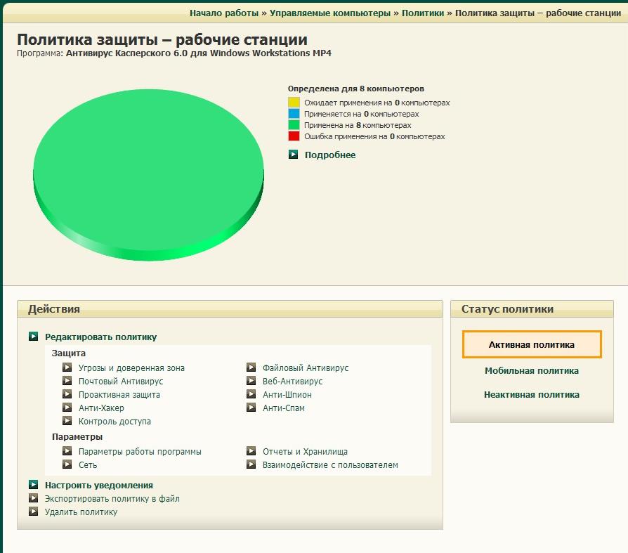The width and height of the screenshot is (628, 553).
Task: Click arrow icon beside Анти-Хакер
Action: pos(67,408)
